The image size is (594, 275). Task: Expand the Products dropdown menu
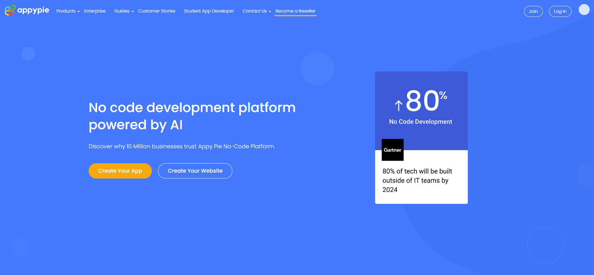68,11
